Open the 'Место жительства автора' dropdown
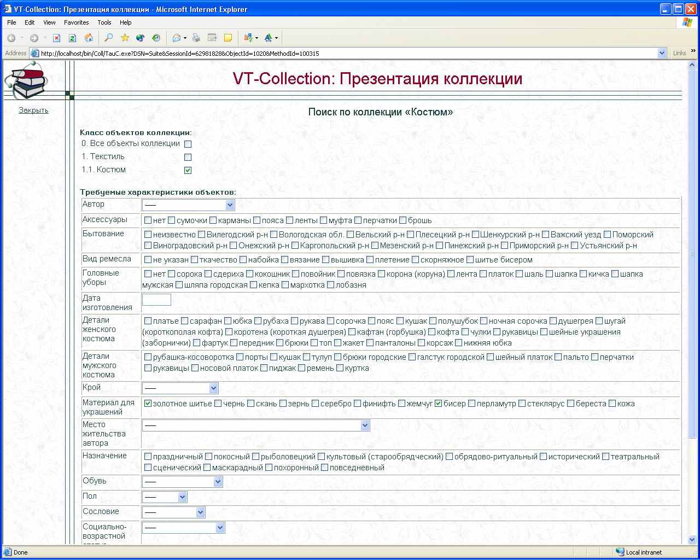The width and height of the screenshot is (700, 560). pyautogui.click(x=256, y=425)
